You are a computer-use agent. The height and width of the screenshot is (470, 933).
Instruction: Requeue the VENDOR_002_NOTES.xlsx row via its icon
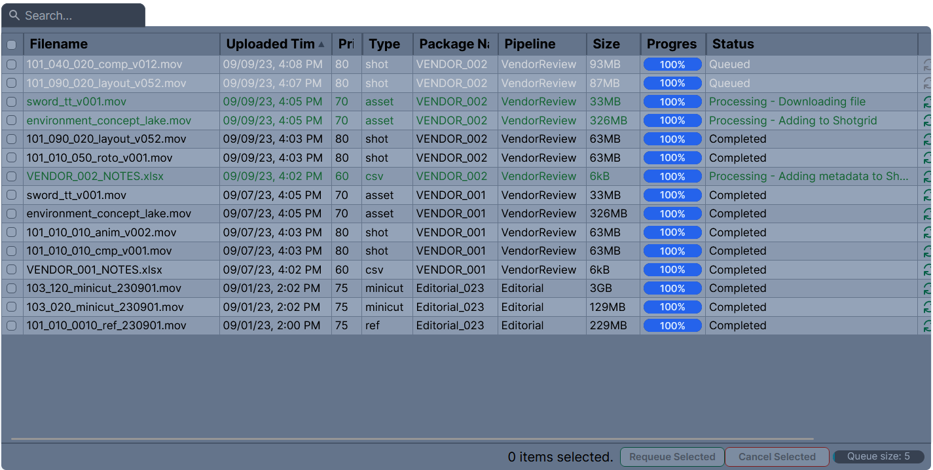pyautogui.click(x=926, y=177)
